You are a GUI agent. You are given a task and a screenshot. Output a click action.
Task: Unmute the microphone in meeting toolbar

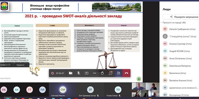(79, 73)
